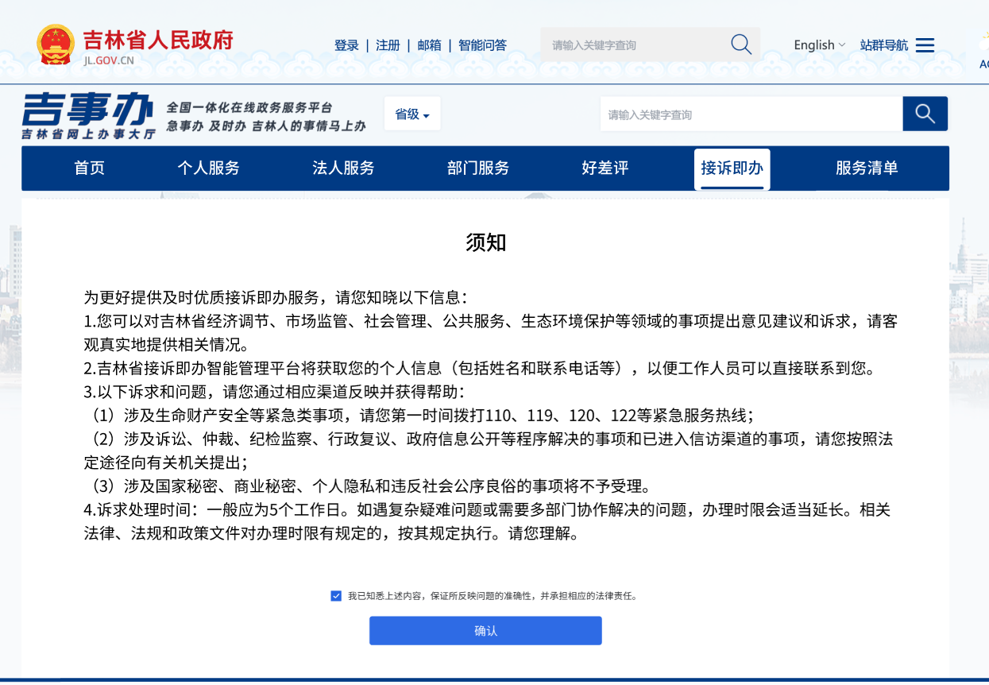Screen dimensions: 989x685
Task: Expand the 站群导航 site group navigation
Action: [883, 45]
